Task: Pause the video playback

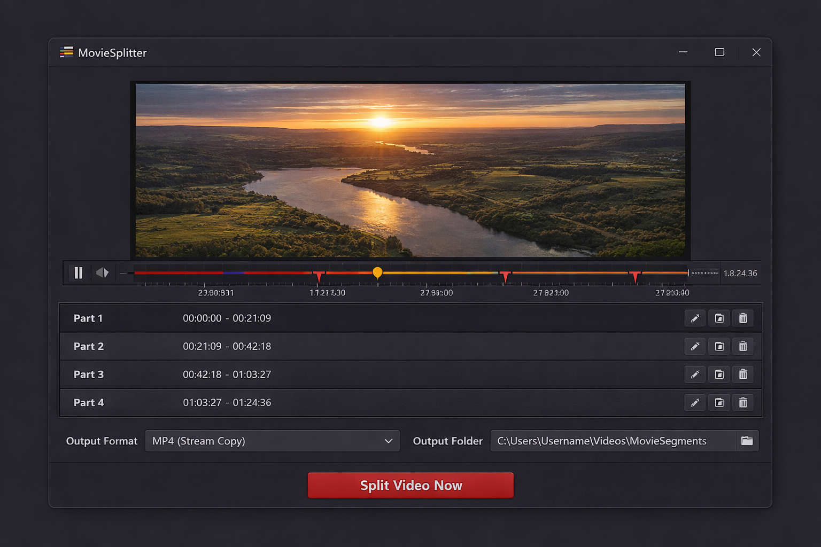Action: click(x=78, y=273)
